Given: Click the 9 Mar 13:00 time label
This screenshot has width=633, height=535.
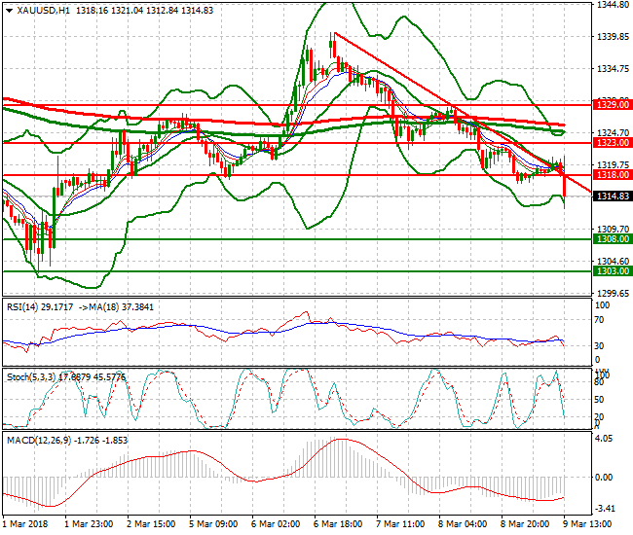Looking at the screenshot, I should [x=587, y=524].
